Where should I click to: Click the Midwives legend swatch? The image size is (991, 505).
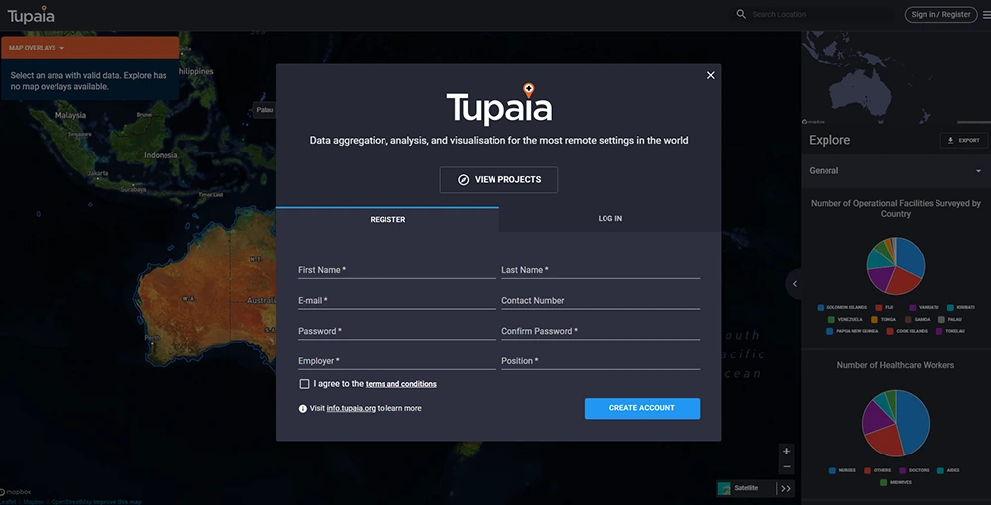point(884,483)
